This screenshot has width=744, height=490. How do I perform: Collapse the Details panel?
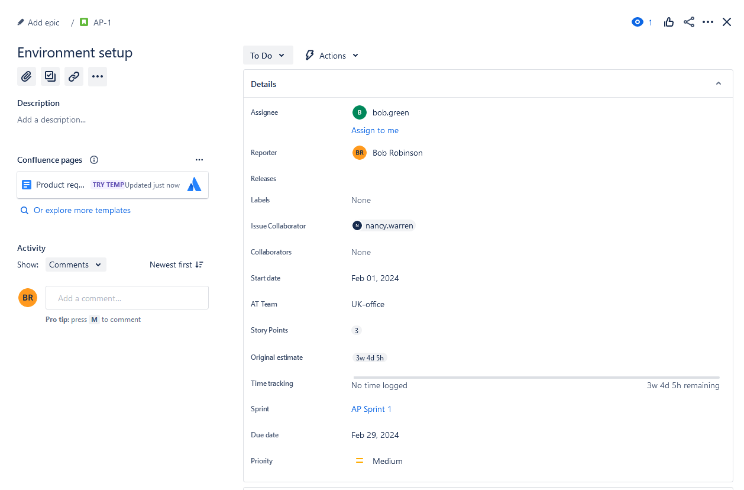pyautogui.click(x=718, y=83)
